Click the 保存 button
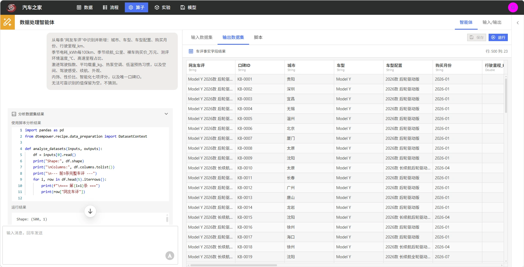Screen dimensions: 524x267 pos(477,37)
